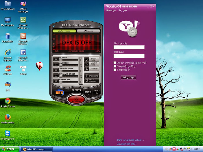This screenshot has width=203, height=152.
Task: Click Yahoo Messenger smiley tray icon
Action: [x=167, y=149]
